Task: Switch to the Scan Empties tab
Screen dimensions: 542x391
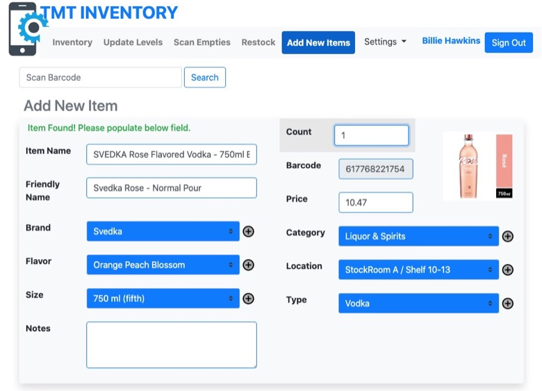Action: click(202, 42)
